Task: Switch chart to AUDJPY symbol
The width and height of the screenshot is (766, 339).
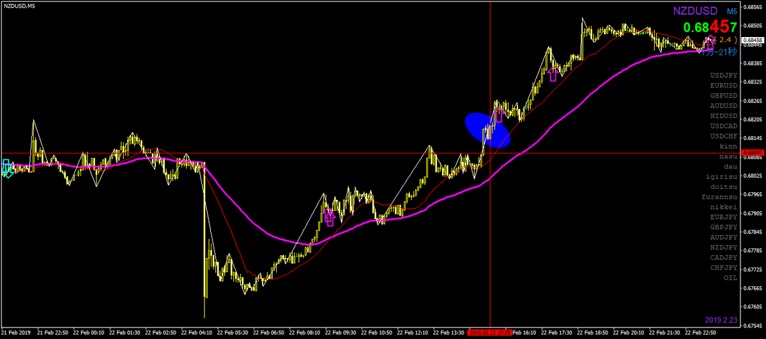Action: pyautogui.click(x=723, y=237)
